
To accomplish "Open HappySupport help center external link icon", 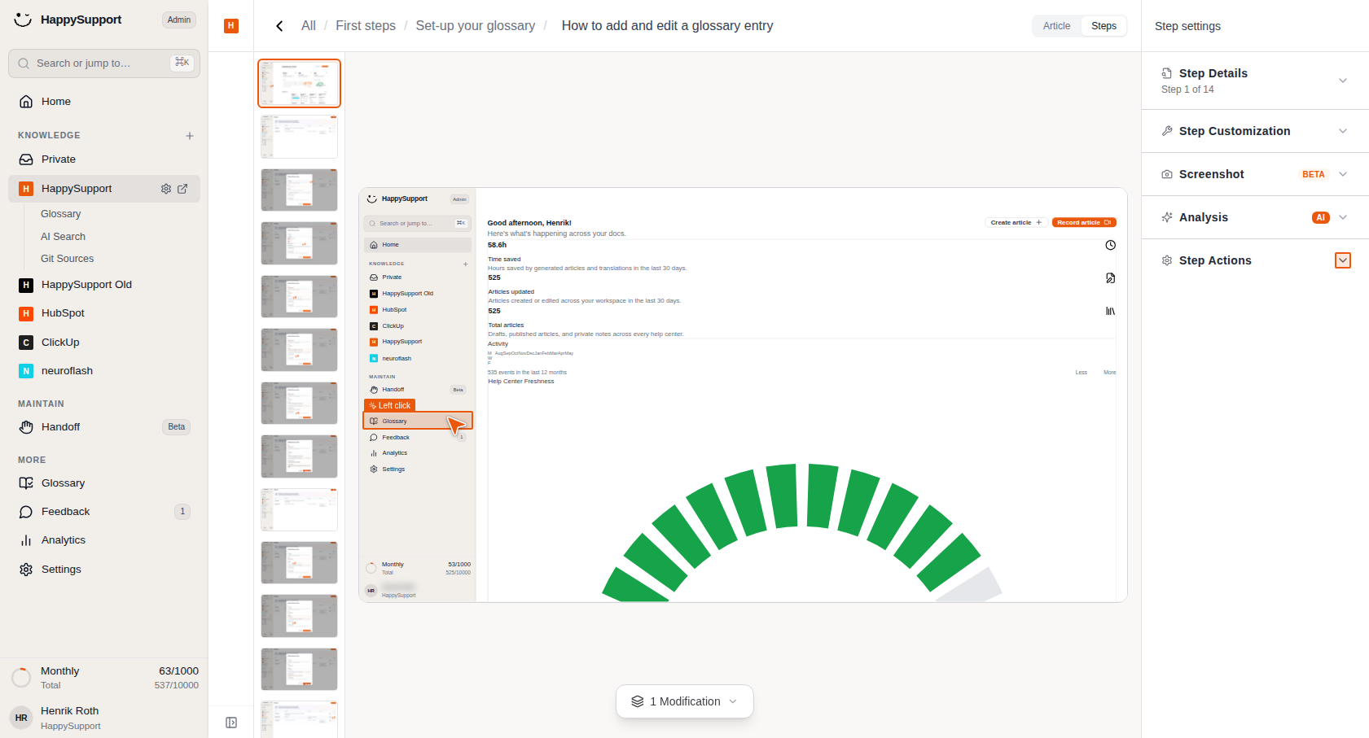I will [182, 189].
